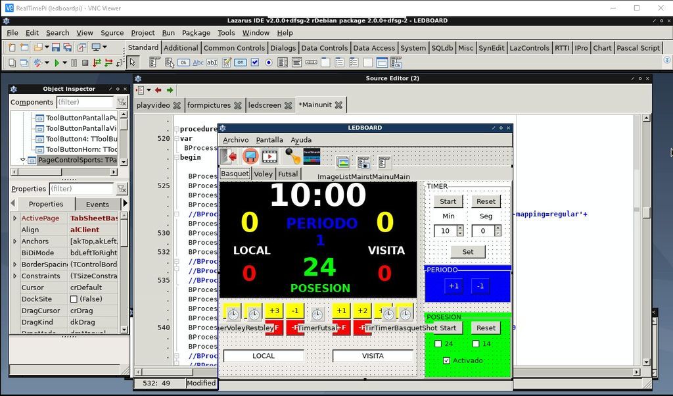This screenshot has width=673, height=396.
Task: Increase the Seg value with its spin up arrow
Action: [x=498, y=228]
